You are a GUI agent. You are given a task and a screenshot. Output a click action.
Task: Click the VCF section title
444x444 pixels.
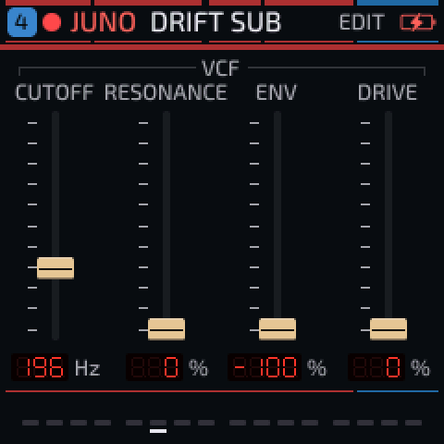221,68
